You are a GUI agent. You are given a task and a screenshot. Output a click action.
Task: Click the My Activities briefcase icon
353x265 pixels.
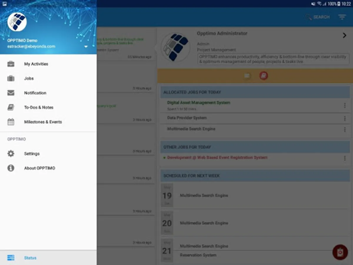pyautogui.click(x=11, y=64)
